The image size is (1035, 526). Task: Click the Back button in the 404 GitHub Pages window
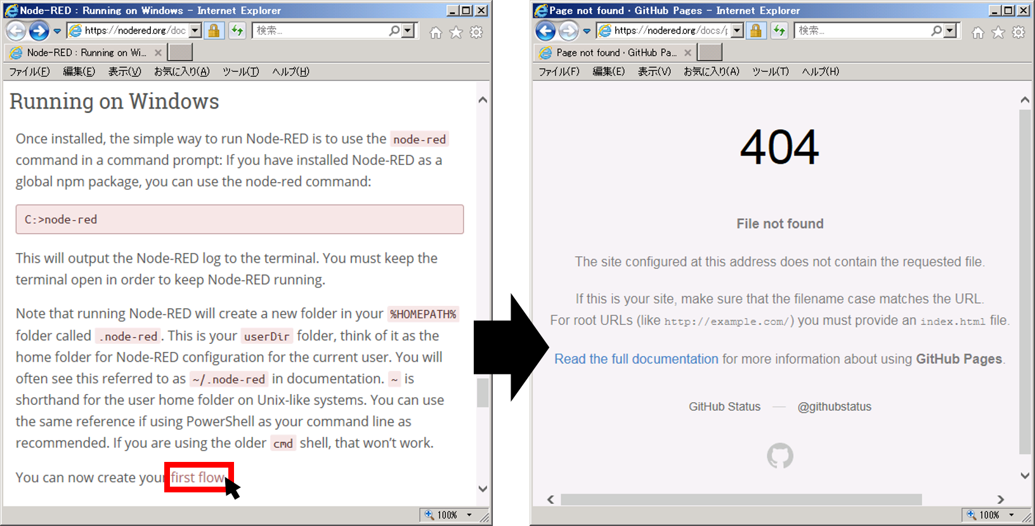[x=545, y=30]
